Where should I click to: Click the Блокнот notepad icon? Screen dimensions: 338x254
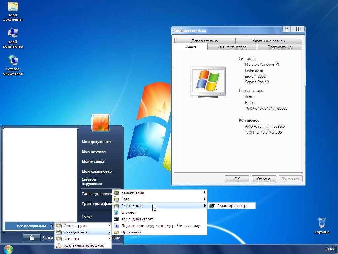(116, 213)
